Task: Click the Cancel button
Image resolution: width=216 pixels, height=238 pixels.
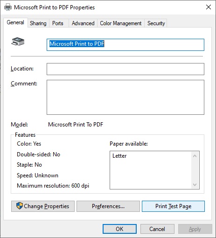Action: click(x=157, y=229)
